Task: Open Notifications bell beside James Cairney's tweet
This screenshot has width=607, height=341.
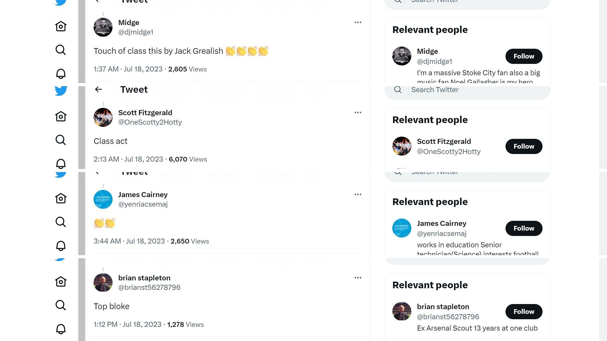Action: click(61, 246)
